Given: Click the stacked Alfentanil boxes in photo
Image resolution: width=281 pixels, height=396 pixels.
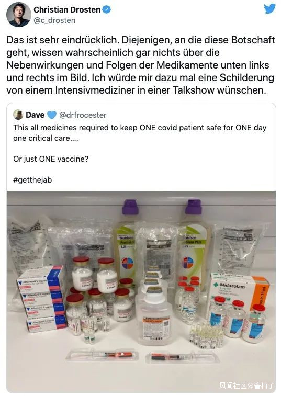Looking at the screenshot, I should tap(42, 299).
